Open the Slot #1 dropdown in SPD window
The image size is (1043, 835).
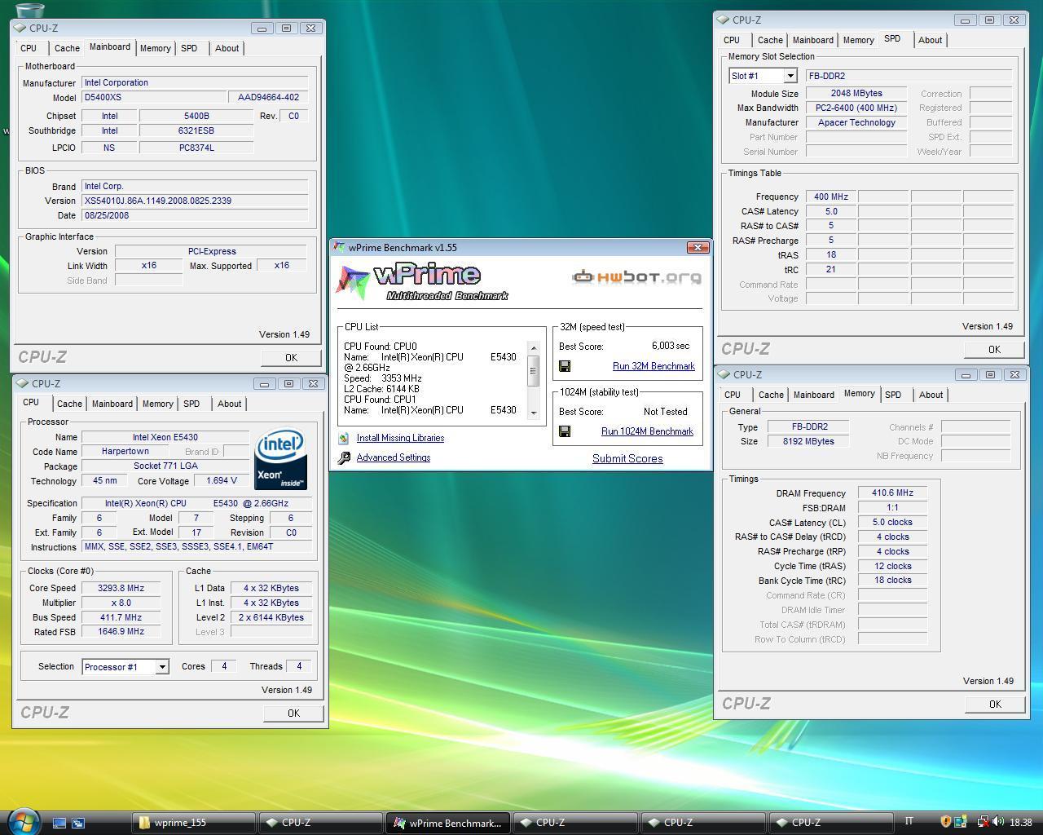point(790,76)
